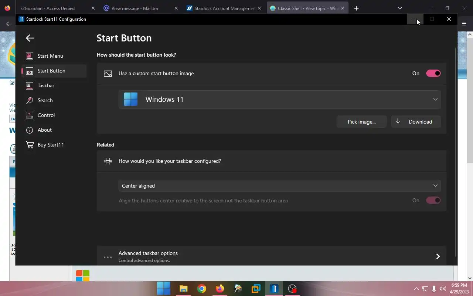
Task: Click the browser page vertical scrollbar
Action: [470, 100]
